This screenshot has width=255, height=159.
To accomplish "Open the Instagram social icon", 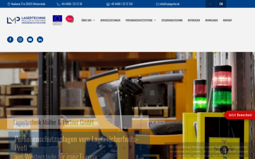I will point(20,39).
